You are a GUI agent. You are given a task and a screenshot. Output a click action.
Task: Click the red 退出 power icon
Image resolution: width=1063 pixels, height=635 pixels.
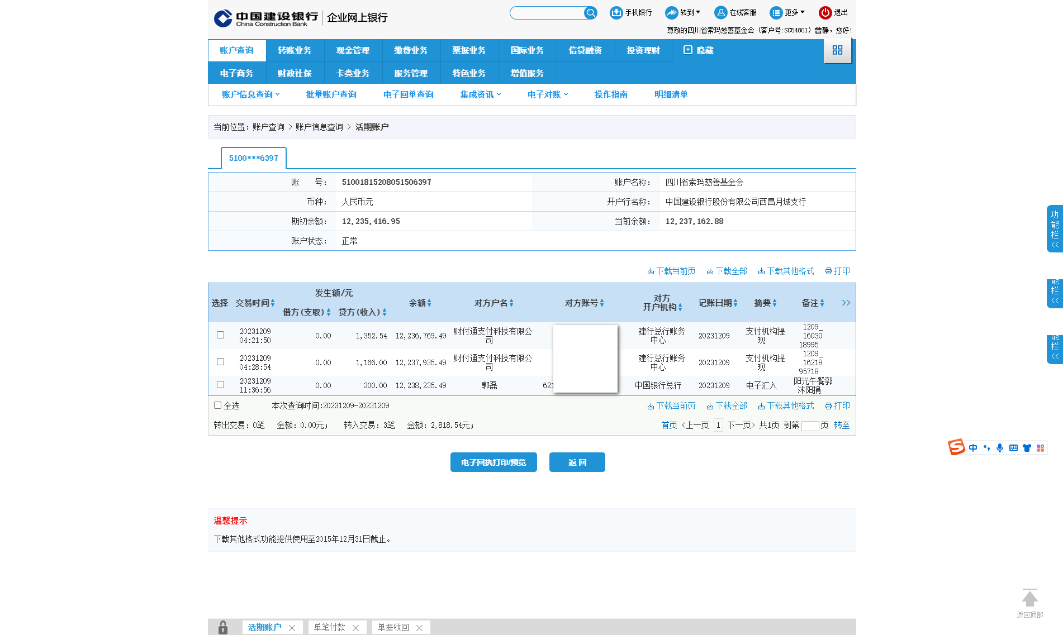click(x=825, y=12)
